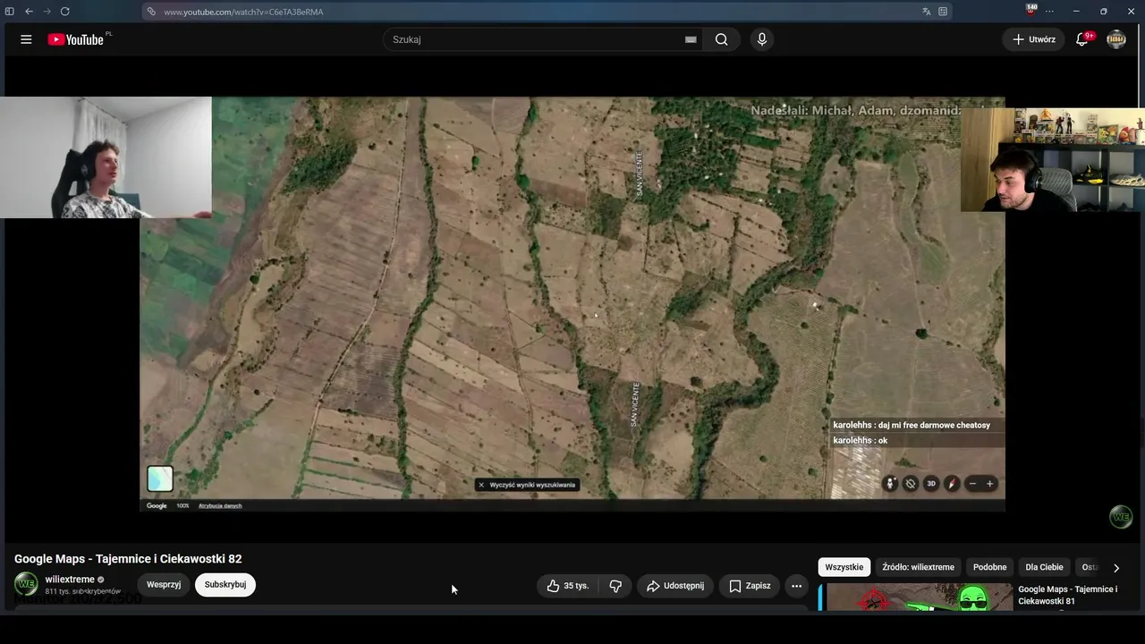Open the YouTube guide hamburger menu
1145x644 pixels.
click(x=26, y=39)
